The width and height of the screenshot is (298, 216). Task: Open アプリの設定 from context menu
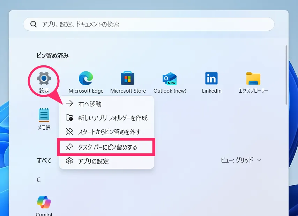[106, 161]
